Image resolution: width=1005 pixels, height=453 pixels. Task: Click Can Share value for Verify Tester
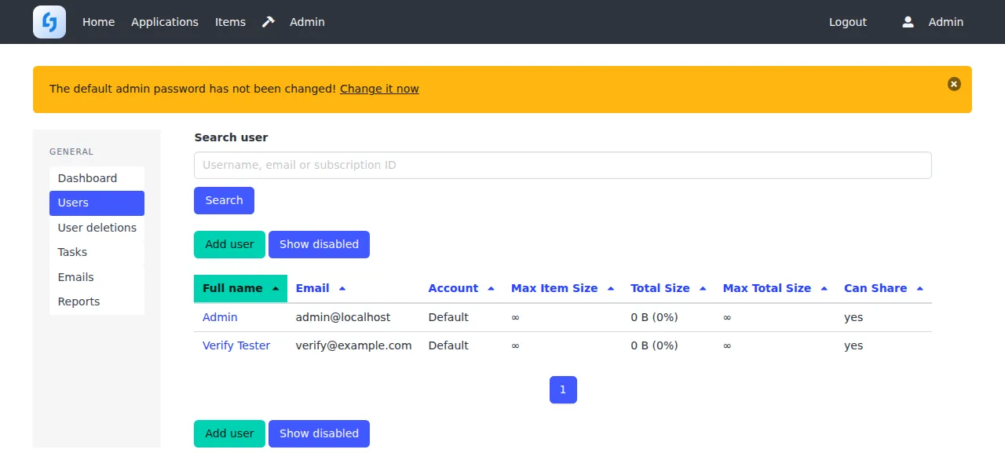pyautogui.click(x=853, y=345)
